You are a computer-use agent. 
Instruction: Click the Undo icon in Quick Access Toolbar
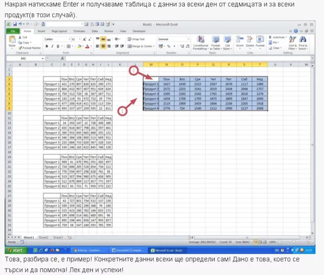20,25
